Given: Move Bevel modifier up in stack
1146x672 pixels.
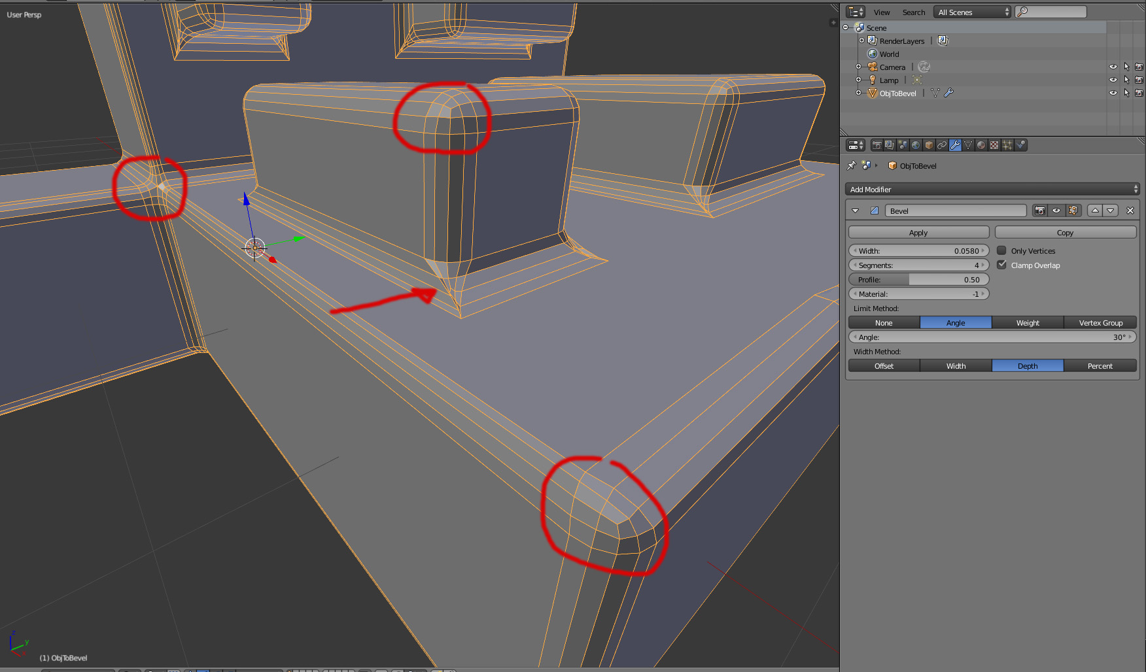Looking at the screenshot, I should point(1095,210).
